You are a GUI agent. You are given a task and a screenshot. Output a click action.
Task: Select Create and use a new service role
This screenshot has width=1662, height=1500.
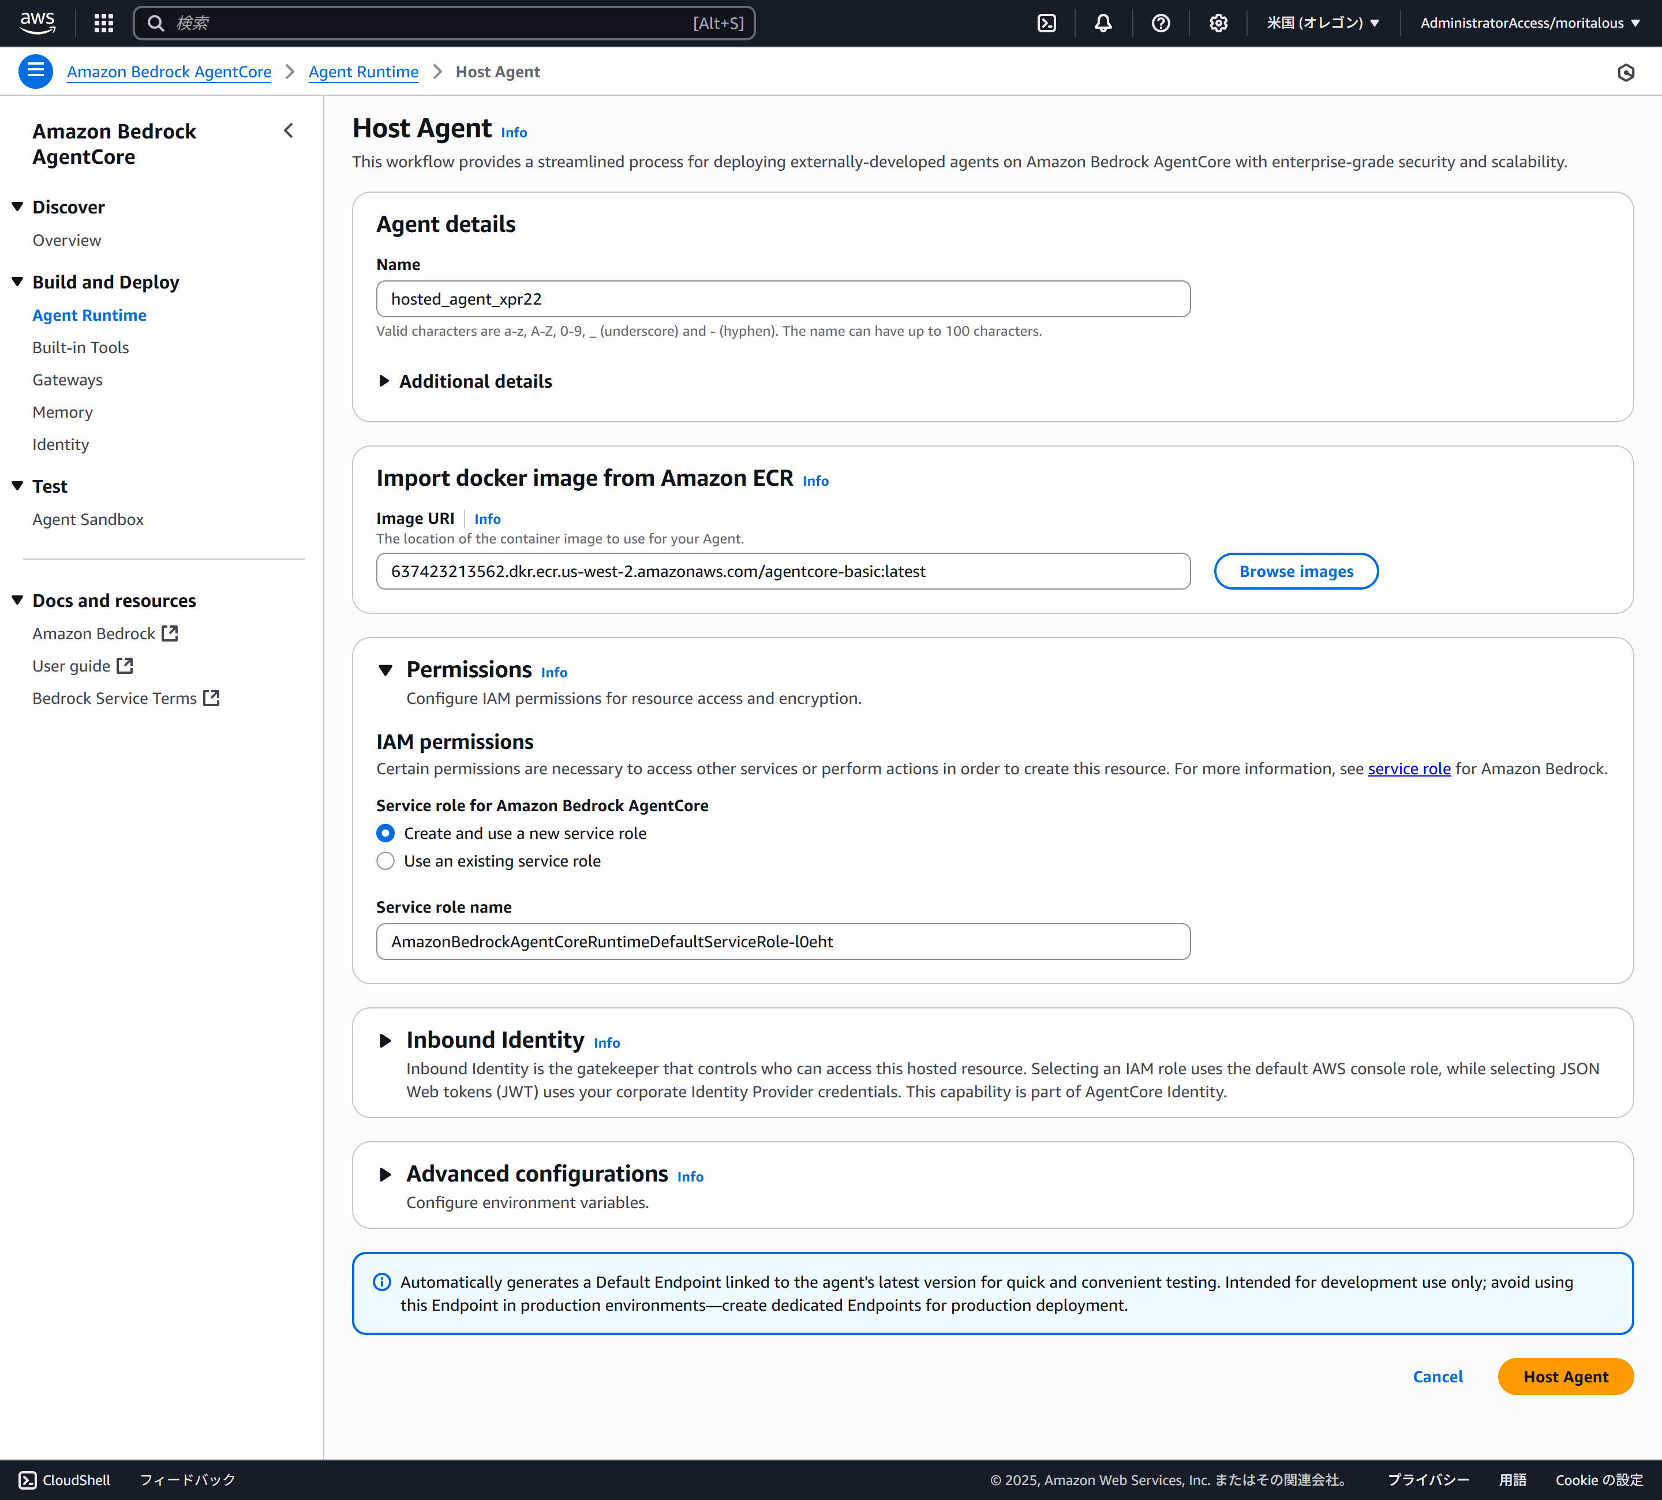[385, 833]
